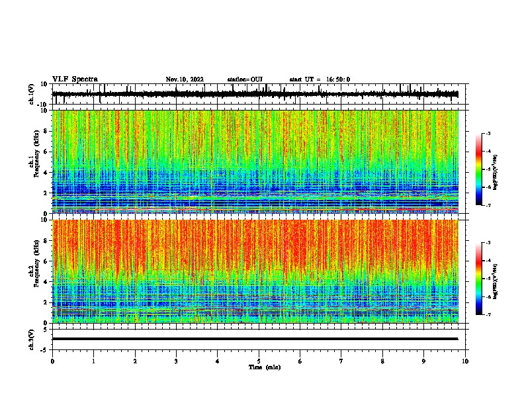Click the "-3" label on ch.2 color bar
This screenshot has width=524, height=405.
pyautogui.click(x=488, y=243)
